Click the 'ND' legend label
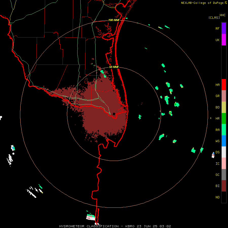 pyautogui.click(x=217, y=197)
